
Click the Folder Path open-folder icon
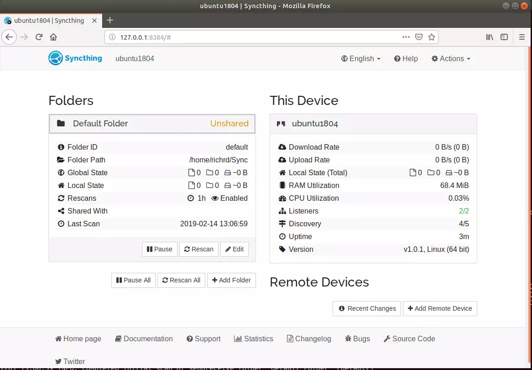pyautogui.click(x=61, y=160)
